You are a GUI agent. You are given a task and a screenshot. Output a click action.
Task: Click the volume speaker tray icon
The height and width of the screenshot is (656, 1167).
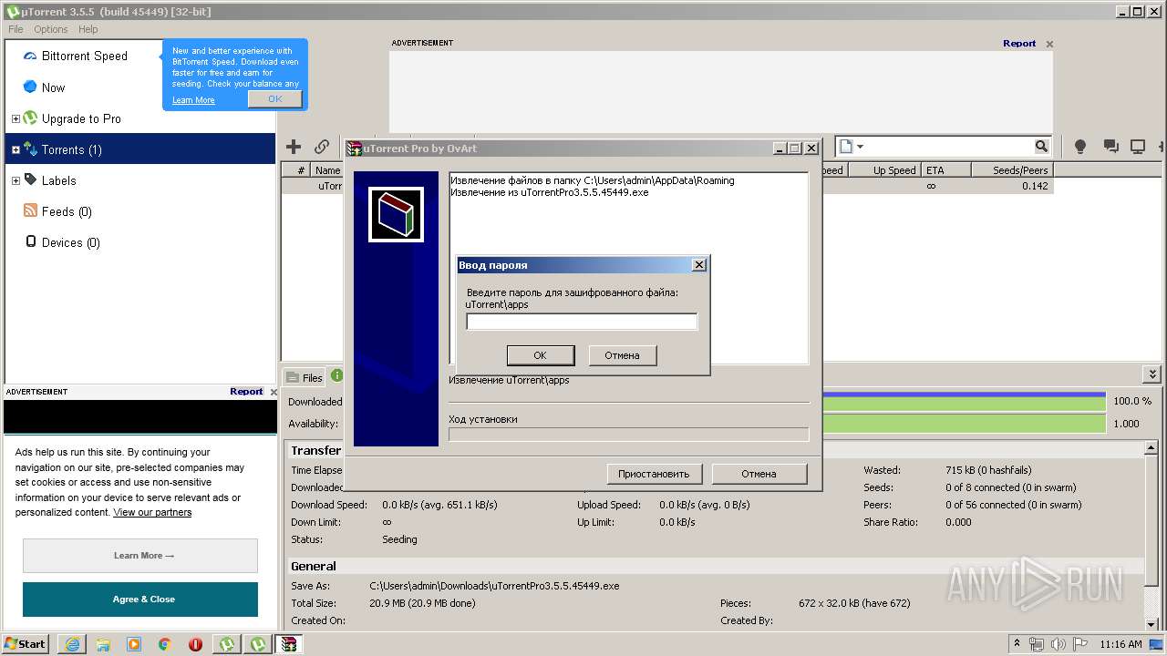click(x=1059, y=644)
